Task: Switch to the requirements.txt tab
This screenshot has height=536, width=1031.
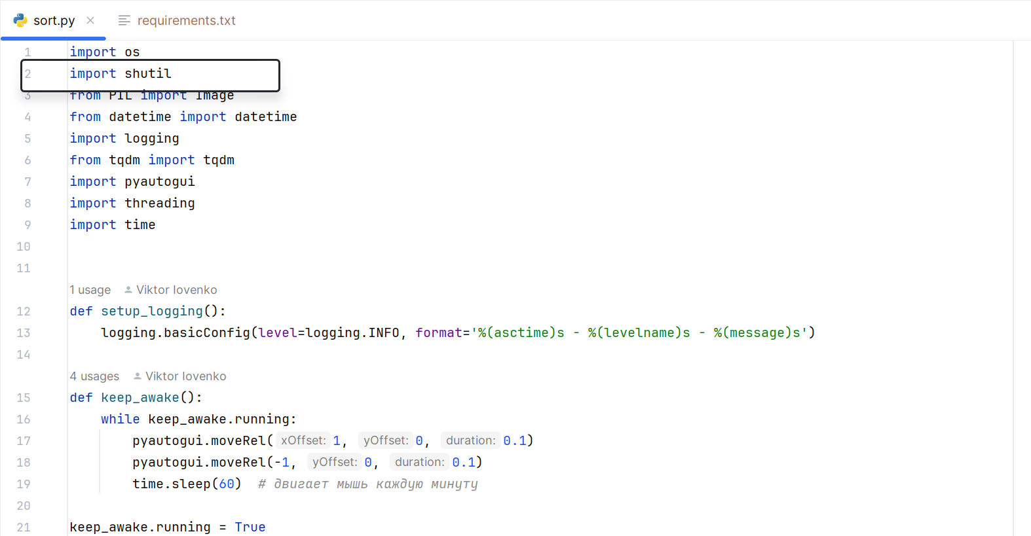Action: [177, 20]
